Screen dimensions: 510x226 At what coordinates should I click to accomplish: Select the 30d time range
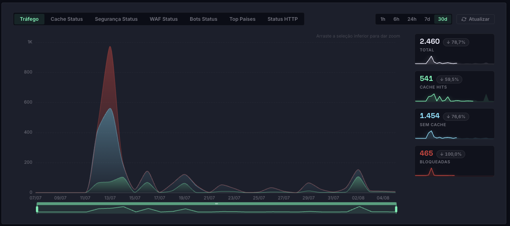443,19
